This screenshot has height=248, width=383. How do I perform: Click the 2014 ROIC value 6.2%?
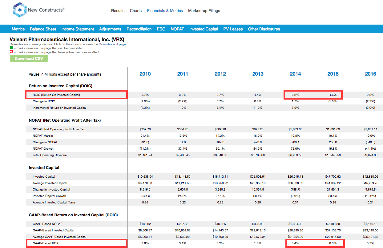point(296,95)
